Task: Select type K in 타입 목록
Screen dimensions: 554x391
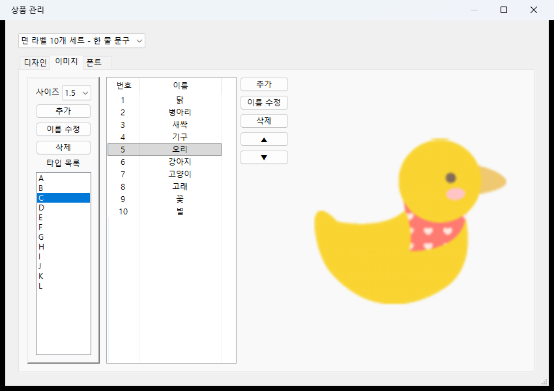Action: [63, 276]
